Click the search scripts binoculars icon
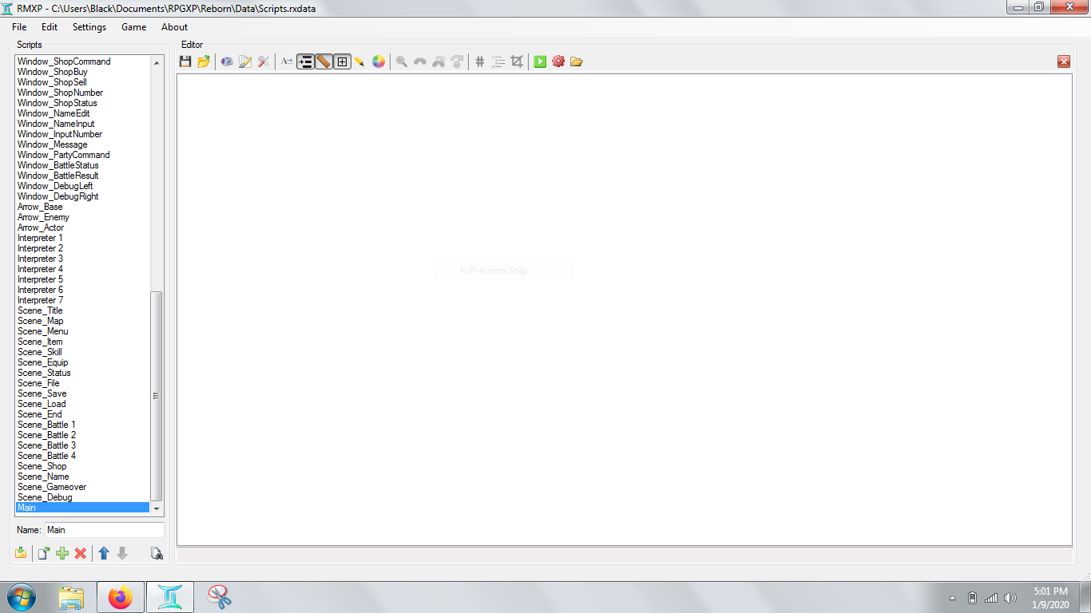The width and height of the screenshot is (1091, 613). coord(157,553)
